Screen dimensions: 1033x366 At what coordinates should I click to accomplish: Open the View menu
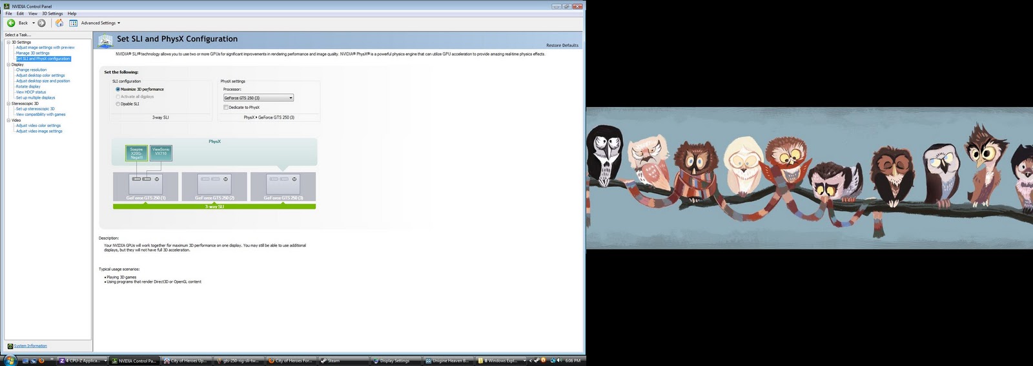tap(33, 14)
